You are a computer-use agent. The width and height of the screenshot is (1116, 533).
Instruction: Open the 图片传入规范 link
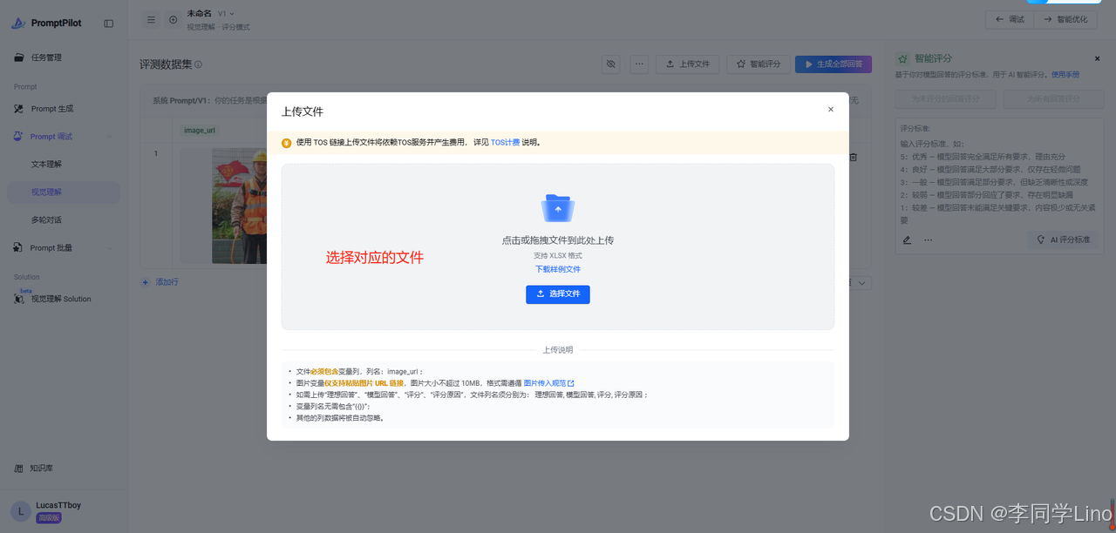pyautogui.click(x=548, y=382)
